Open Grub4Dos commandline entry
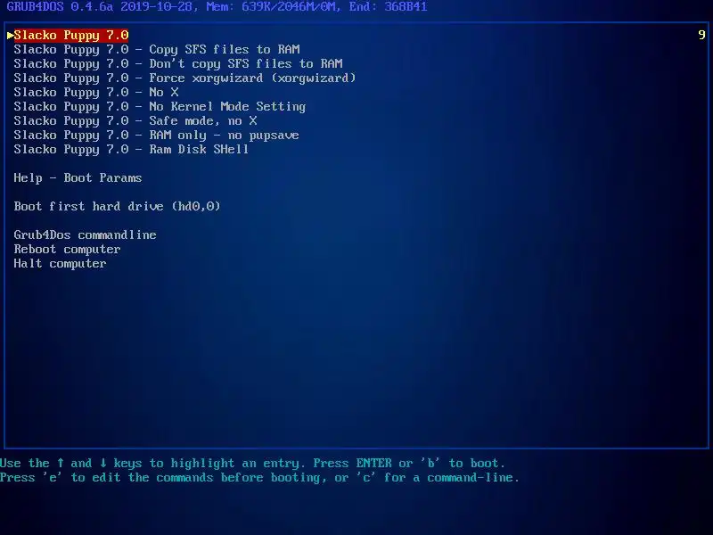This screenshot has width=713, height=535. (85, 235)
